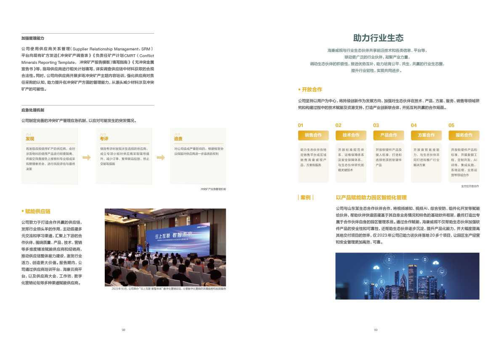Click the 考评 step card heading
The width and height of the screenshot is (501, 340).
[104, 139]
